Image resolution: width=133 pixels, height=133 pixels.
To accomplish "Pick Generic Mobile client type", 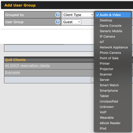I will [x=113, y=31].
